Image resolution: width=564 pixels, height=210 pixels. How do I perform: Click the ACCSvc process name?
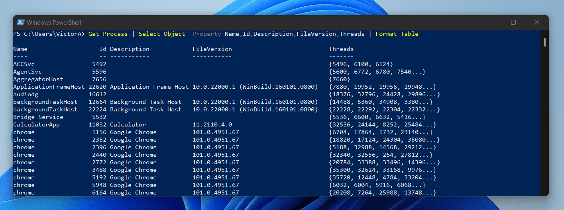tap(24, 64)
